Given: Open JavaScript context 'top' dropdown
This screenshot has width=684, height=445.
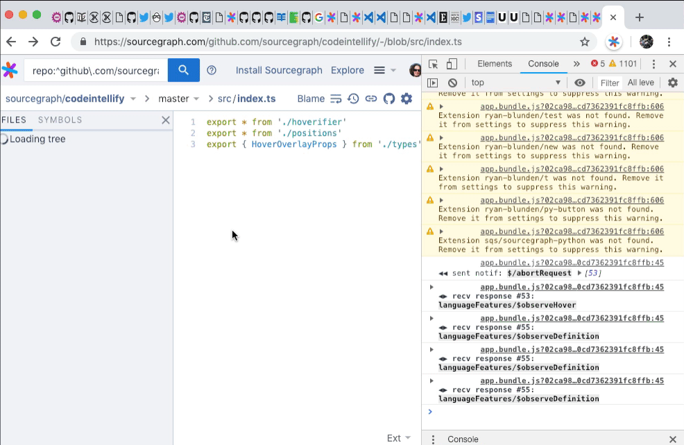Looking at the screenshot, I should point(515,82).
